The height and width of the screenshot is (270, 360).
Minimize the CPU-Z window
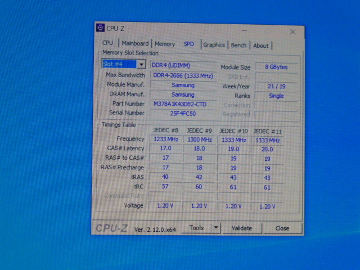tap(244, 31)
